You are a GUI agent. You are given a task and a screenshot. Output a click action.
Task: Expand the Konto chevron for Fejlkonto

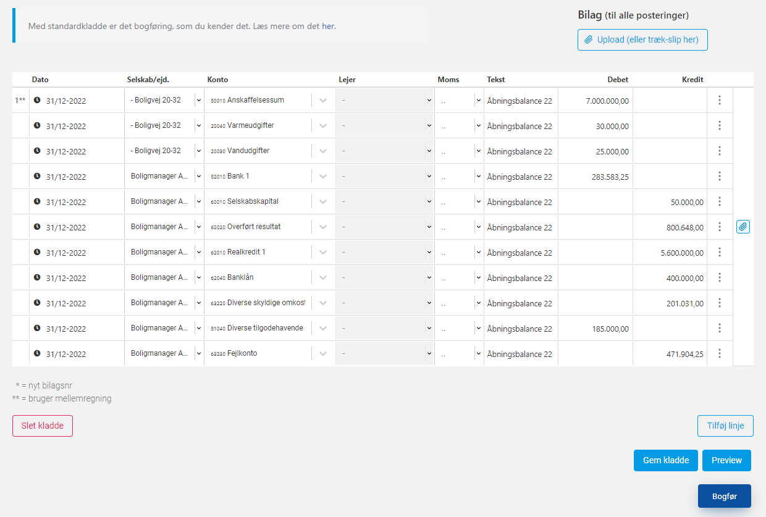(322, 353)
